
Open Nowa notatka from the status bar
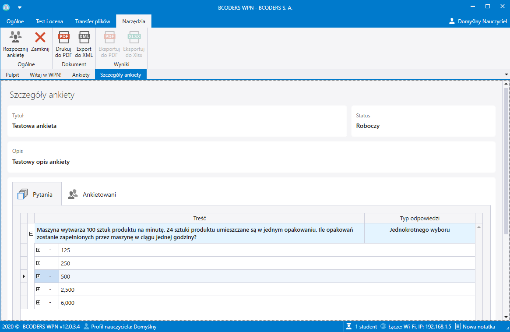475,326
